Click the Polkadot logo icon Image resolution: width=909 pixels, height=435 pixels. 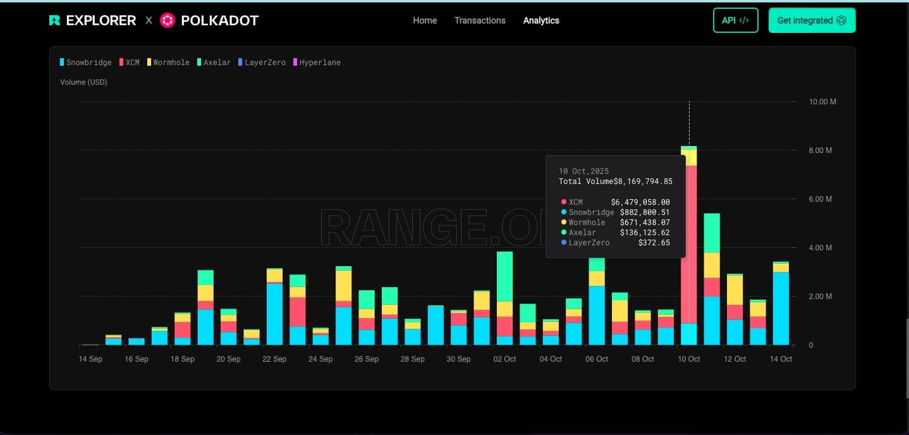(167, 20)
